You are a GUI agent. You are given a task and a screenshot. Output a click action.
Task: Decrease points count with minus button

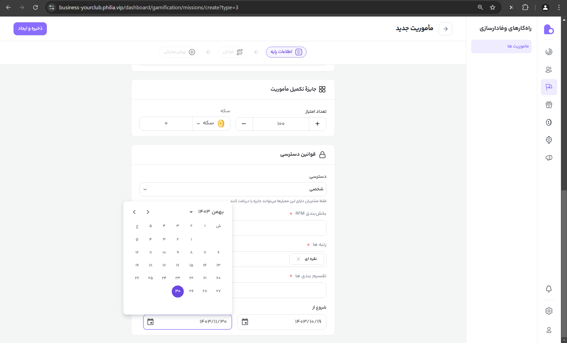click(244, 124)
